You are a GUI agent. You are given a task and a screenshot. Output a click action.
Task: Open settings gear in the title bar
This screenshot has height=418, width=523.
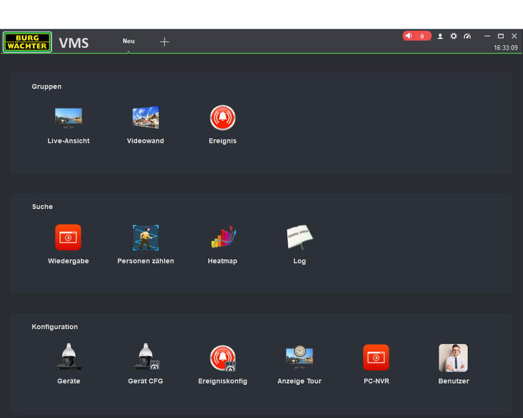[454, 36]
